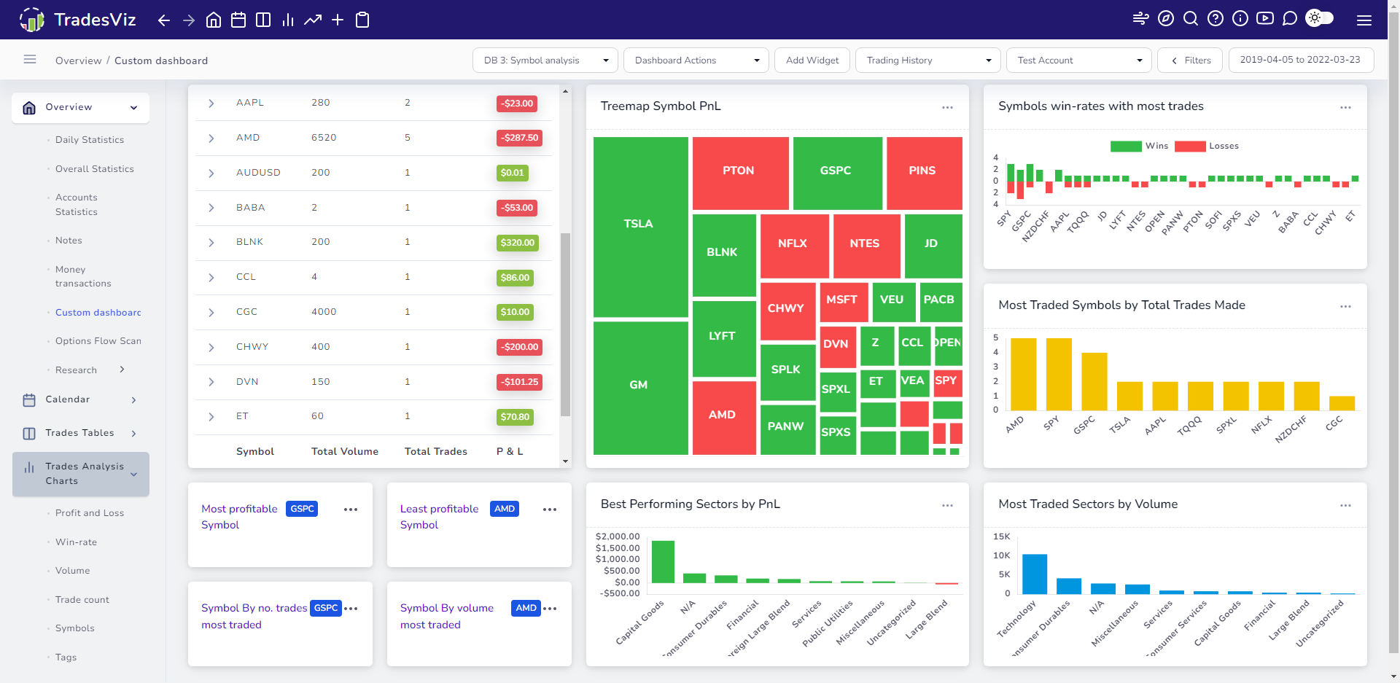Screen dimensions: 1400x683
Task: Go back with the left arrow icon
Action: (164, 20)
